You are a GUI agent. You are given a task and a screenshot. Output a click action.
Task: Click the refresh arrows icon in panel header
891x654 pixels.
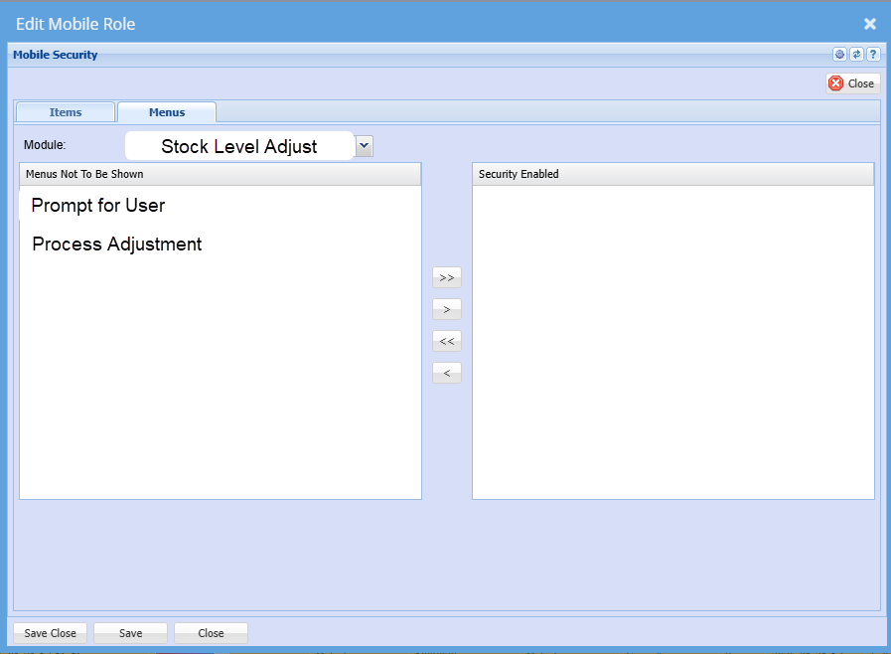856,55
